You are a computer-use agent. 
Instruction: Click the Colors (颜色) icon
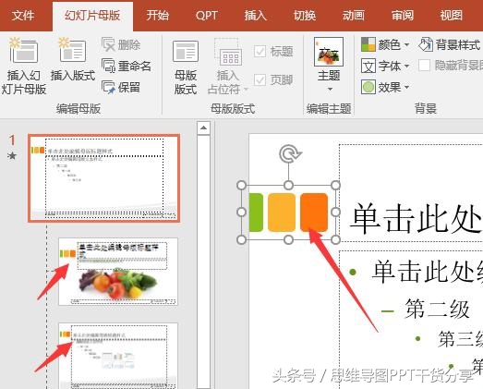pos(368,44)
